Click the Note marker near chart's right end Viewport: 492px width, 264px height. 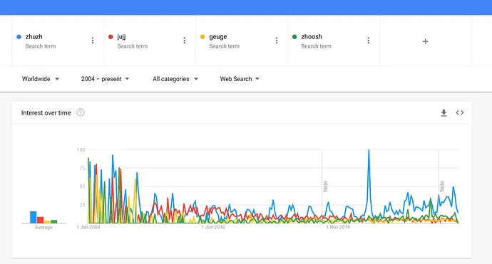[442, 186]
